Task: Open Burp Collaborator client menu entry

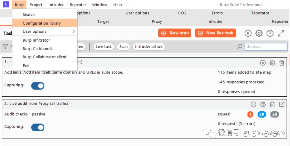Action: [x=45, y=57]
